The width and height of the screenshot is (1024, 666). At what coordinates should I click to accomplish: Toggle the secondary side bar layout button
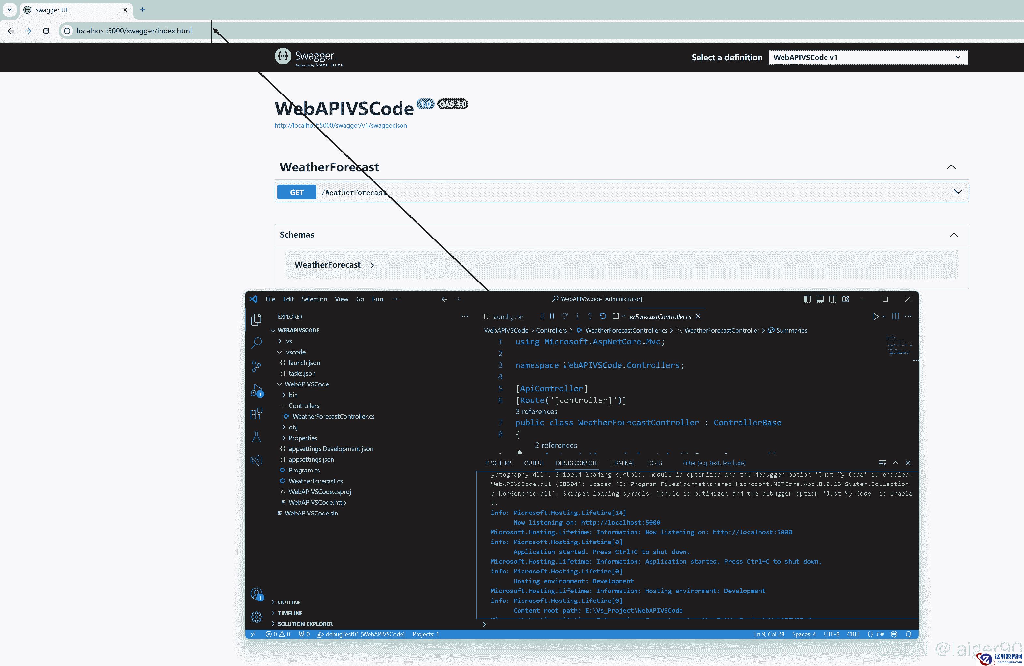pyautogui.click(x=833, y=299)
